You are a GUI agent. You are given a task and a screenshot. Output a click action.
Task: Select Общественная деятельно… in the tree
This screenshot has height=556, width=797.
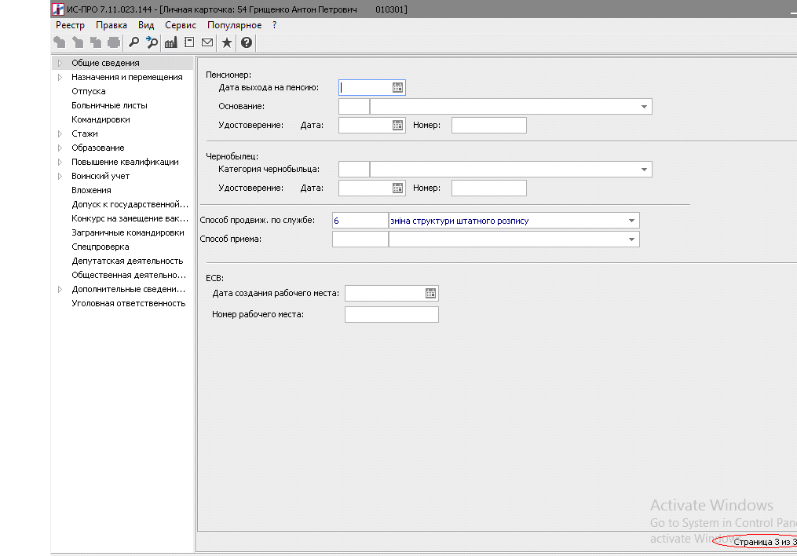click(129, 275)
